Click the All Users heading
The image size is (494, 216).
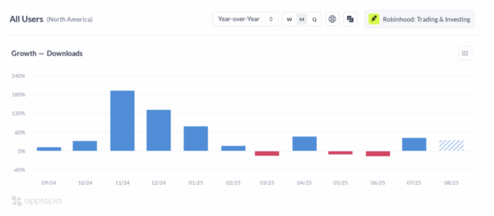(27, 19)
